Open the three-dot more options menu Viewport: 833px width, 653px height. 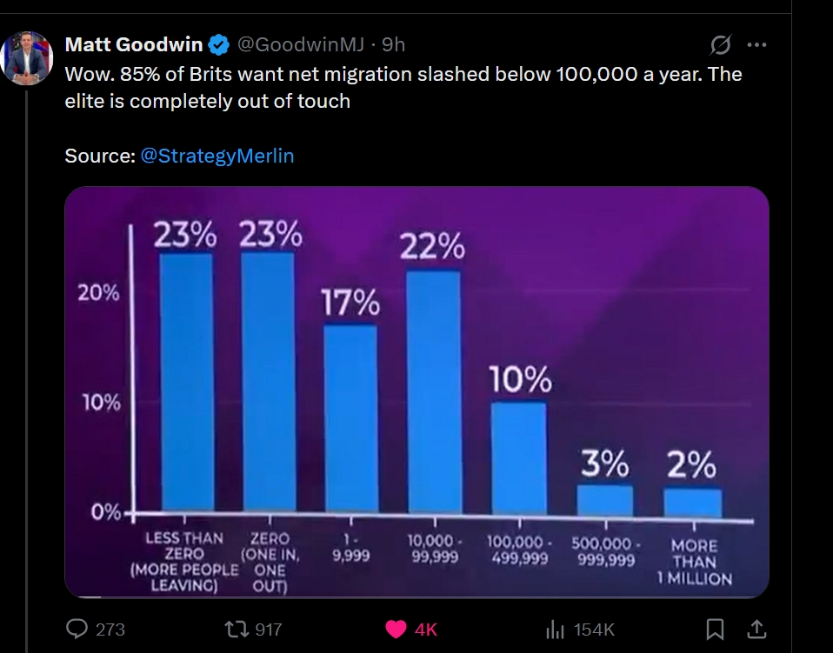pyautogui.click(x=757, y=44)
